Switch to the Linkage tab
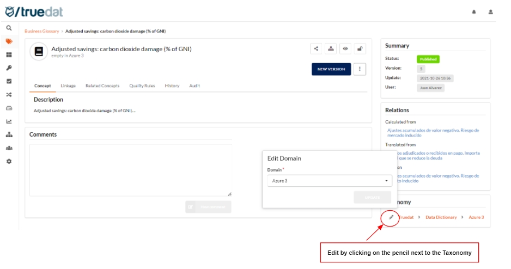Screen dimensions: 511x269 [68, 86]
